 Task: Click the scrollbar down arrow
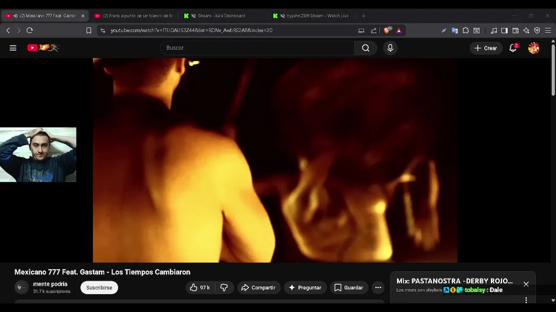click(x=553, y=300)
